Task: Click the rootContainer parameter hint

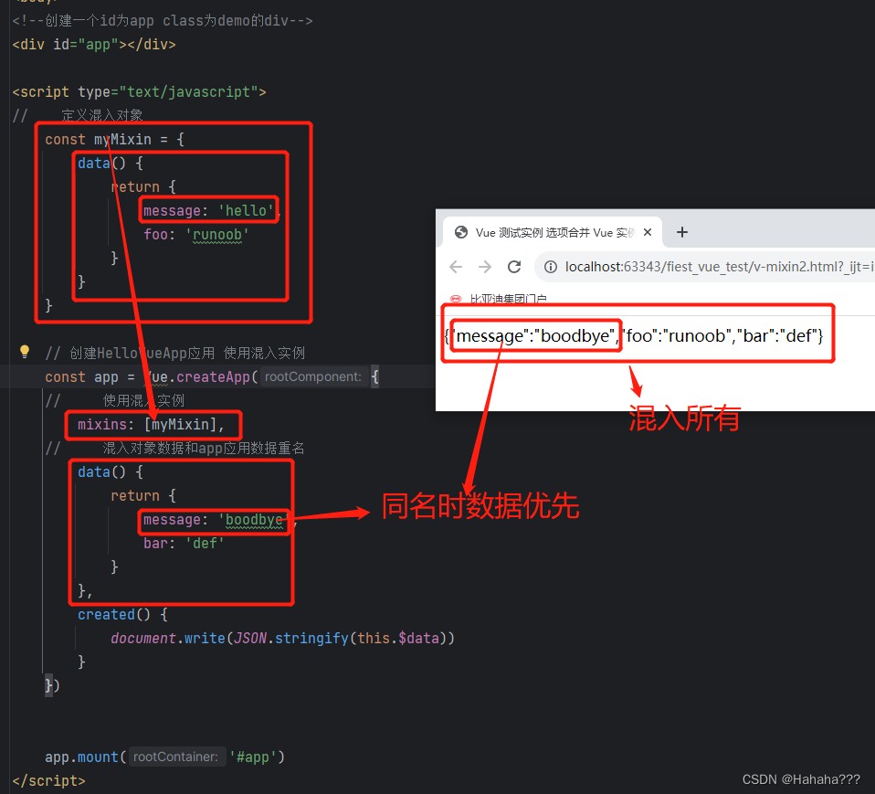Action: 175,757
